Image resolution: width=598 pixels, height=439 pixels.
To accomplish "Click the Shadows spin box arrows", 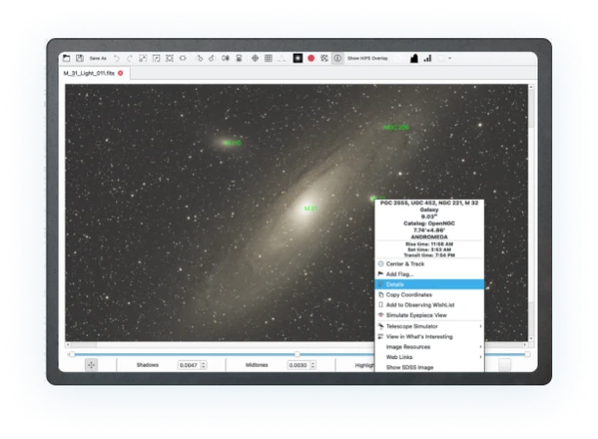I will (204, 365).
